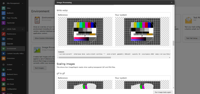Click the DB Check icon
200x94 pixels.
pos(4,84)
